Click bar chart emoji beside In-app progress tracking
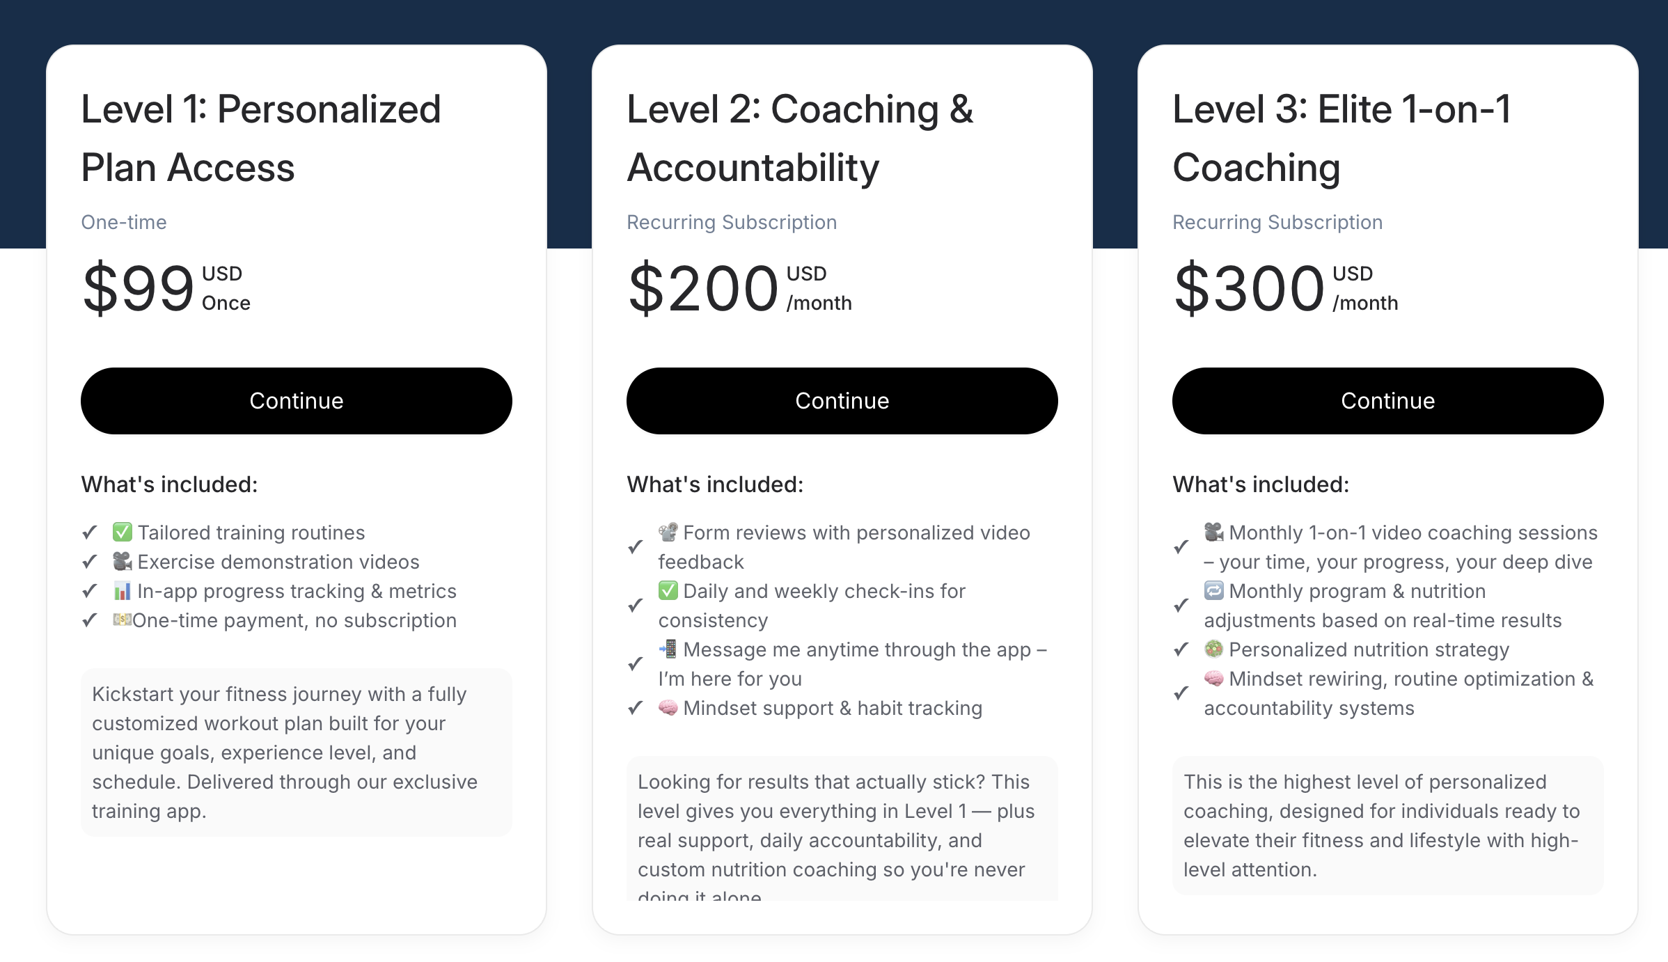1668x962 pixels. tap(123, 591)
